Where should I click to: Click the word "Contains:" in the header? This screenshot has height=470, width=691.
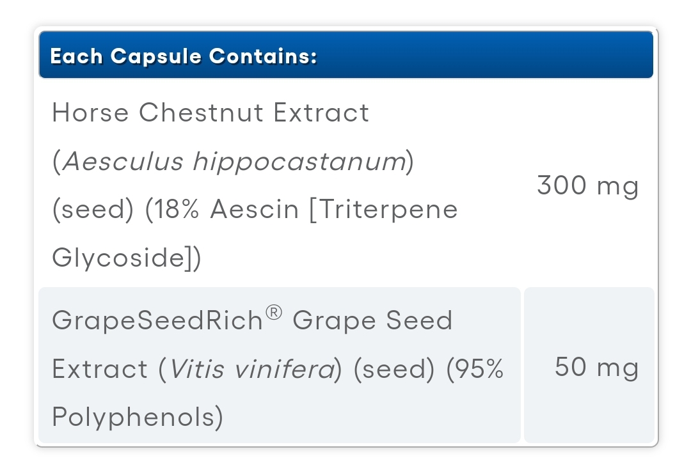tap(263, 56)
